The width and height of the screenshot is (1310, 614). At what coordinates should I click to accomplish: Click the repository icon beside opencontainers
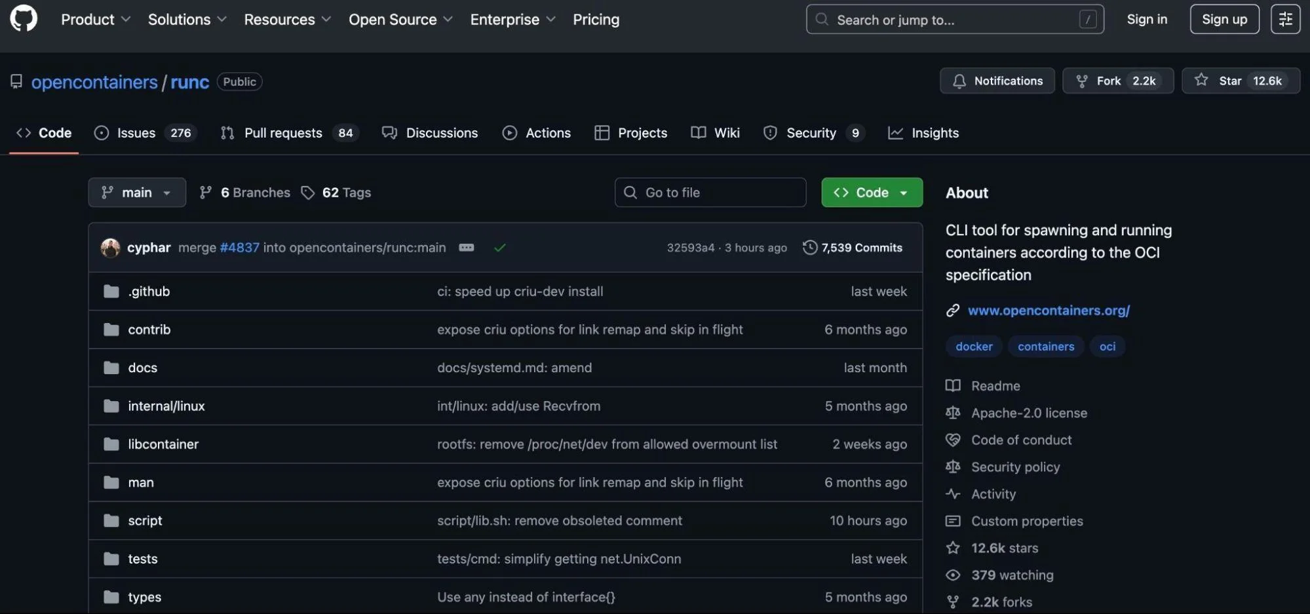pyautogui.click(x=16, y=81)
